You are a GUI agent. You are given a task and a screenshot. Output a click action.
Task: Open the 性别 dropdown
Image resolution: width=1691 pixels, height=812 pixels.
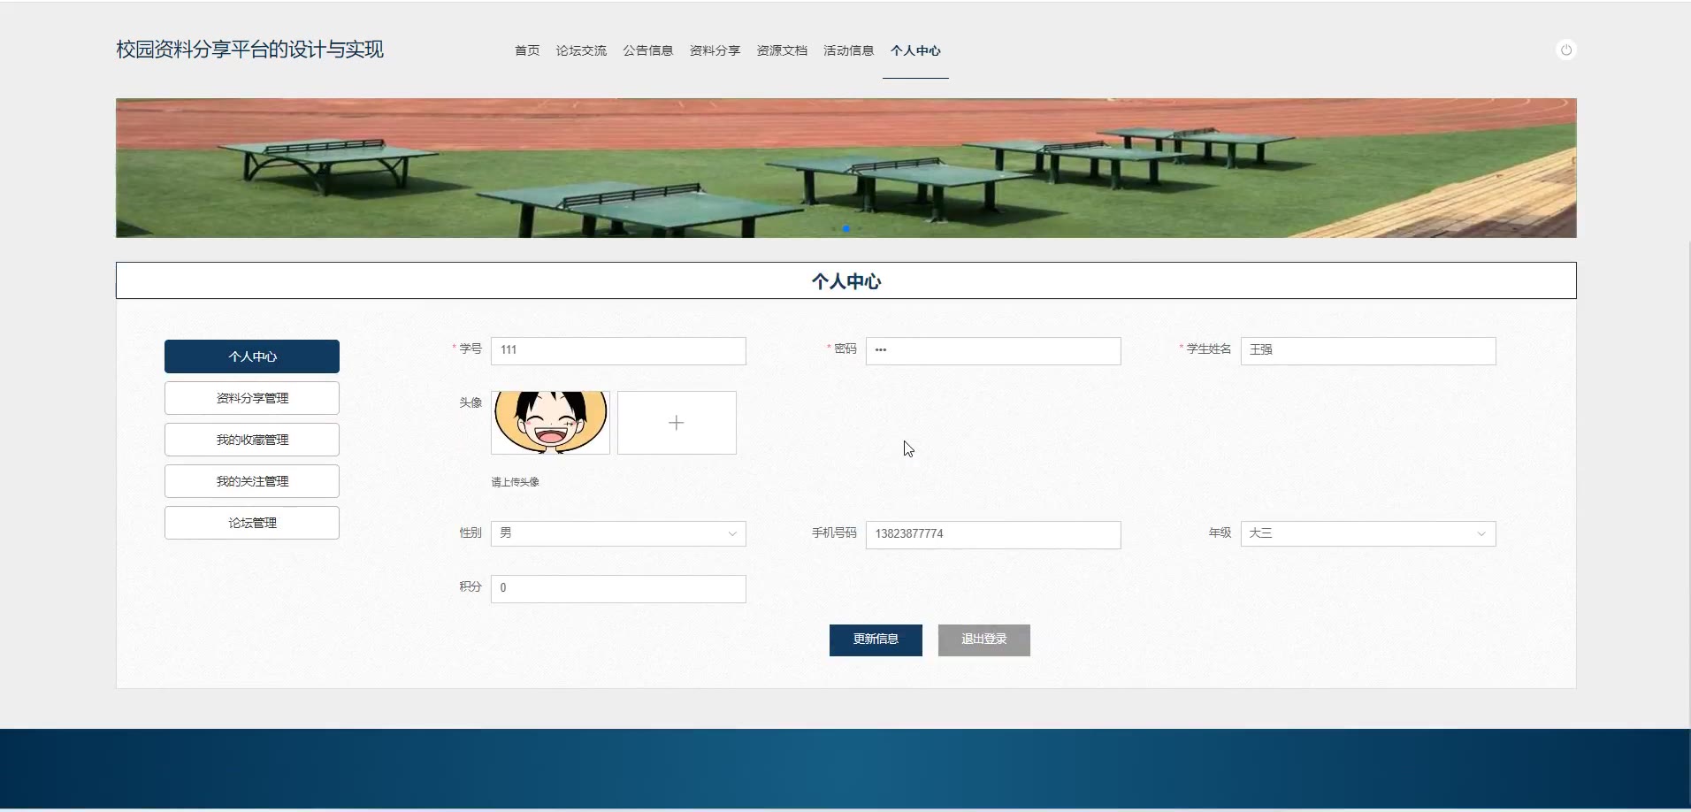[618, 533]
